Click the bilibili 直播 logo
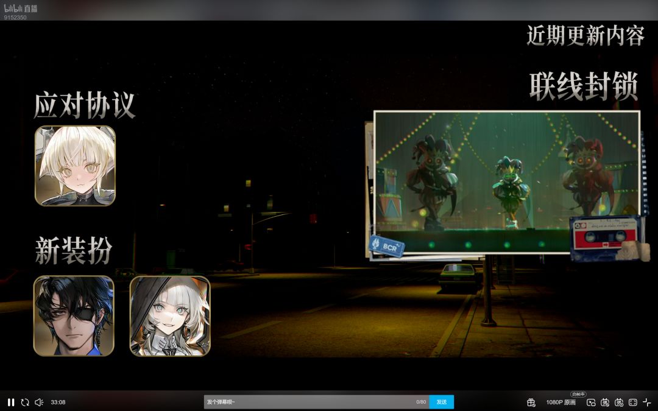The height and width of the screenshot is (411, 658). coord(21,9)
